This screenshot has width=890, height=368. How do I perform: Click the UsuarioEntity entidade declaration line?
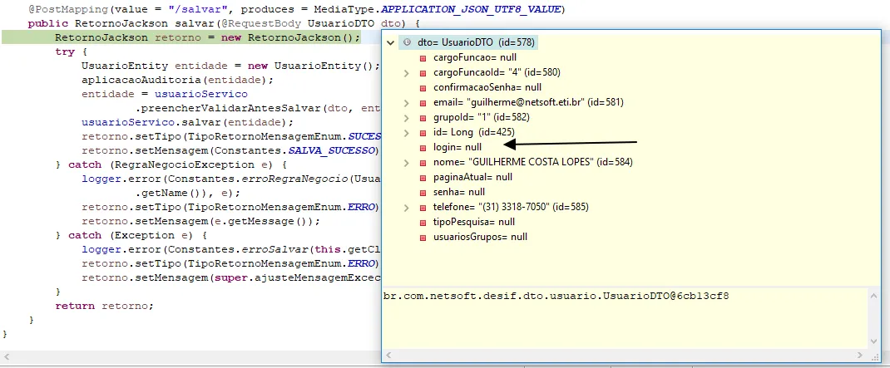coord(231,66)
